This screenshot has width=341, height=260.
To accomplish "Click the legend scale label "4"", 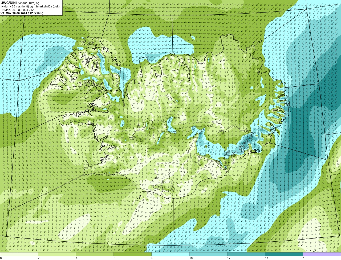I will [76, 258].
